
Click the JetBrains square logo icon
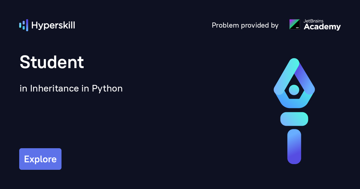click(294, 24)
